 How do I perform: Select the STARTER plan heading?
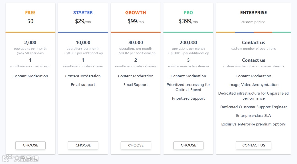(83, 13)
